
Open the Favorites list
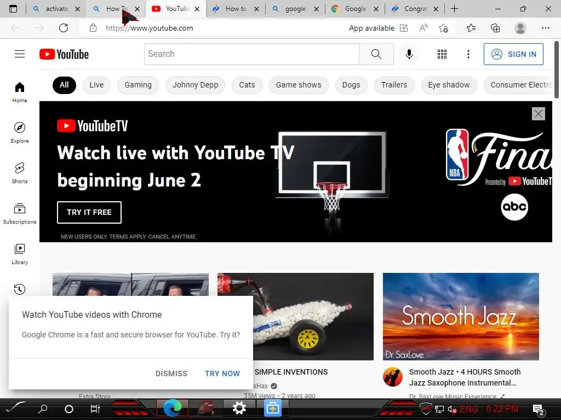(471, 28)
